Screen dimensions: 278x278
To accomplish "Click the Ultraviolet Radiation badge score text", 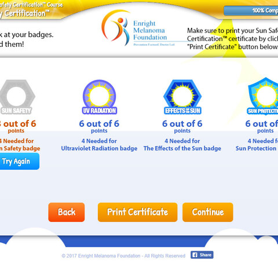I will [99, 126].
